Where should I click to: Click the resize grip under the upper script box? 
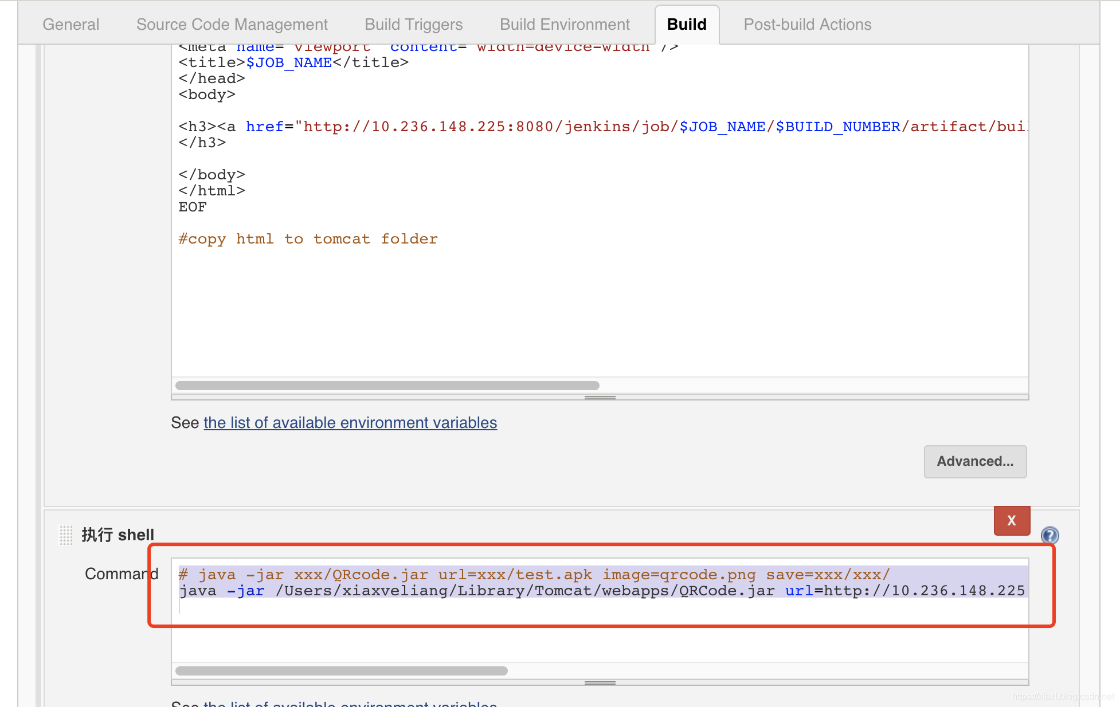point(600,397)
